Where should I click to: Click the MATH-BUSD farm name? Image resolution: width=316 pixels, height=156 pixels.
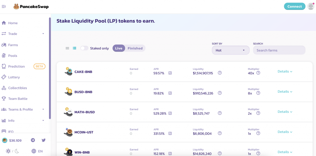(x=85, y=112)
